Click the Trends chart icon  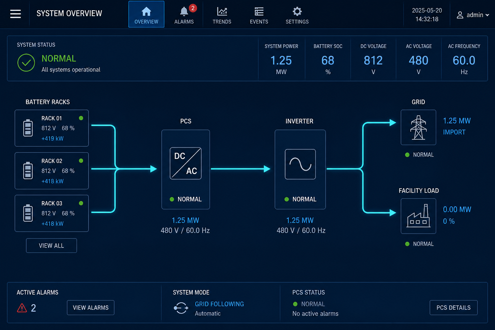(222, 12)
